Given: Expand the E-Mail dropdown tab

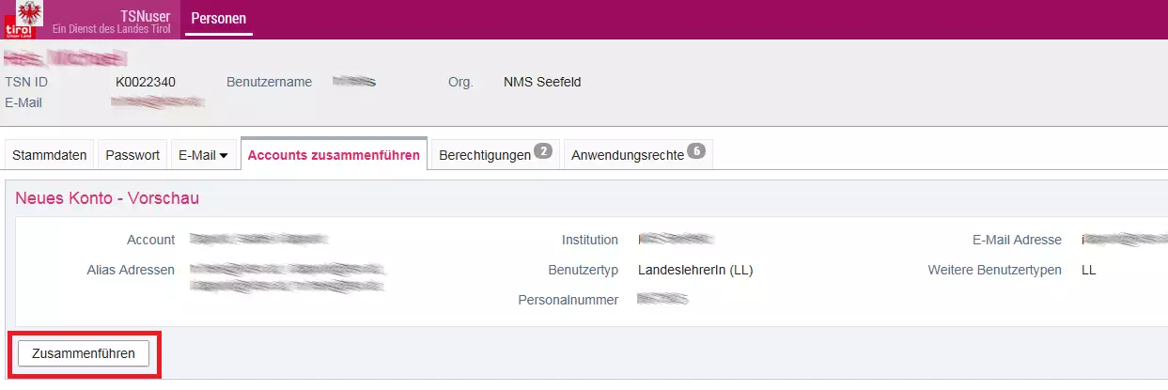Looking at the screenshot, I should click(203, 155).
